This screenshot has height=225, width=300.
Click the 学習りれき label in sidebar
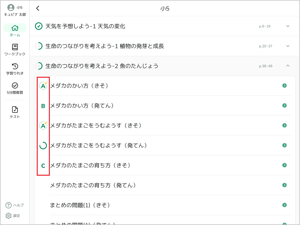pyautogui.click(x=15, y=73)
